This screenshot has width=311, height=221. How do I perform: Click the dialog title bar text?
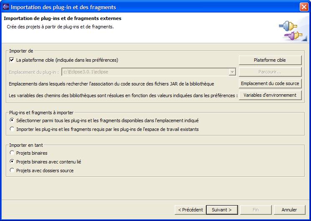(63, 7)
